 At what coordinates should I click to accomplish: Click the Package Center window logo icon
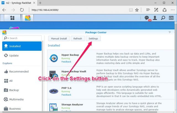[x=4, y=32]
